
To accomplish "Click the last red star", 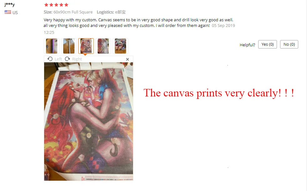I will click(66, 5).
